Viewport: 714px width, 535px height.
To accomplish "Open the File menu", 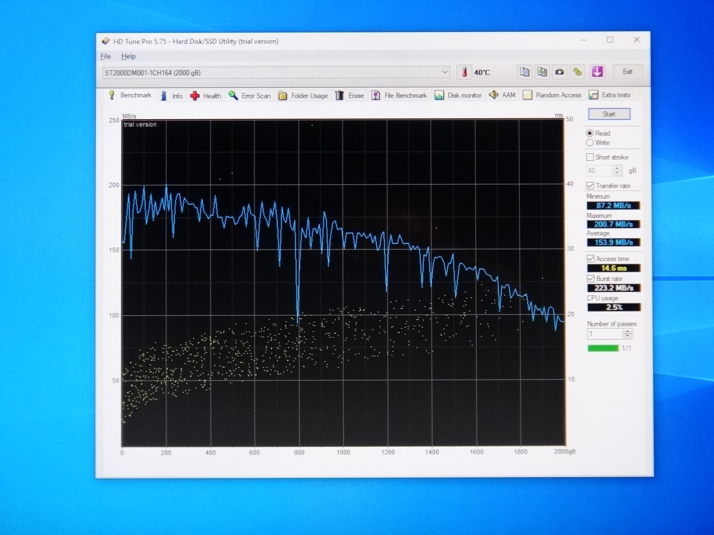I will coord(106,56).
